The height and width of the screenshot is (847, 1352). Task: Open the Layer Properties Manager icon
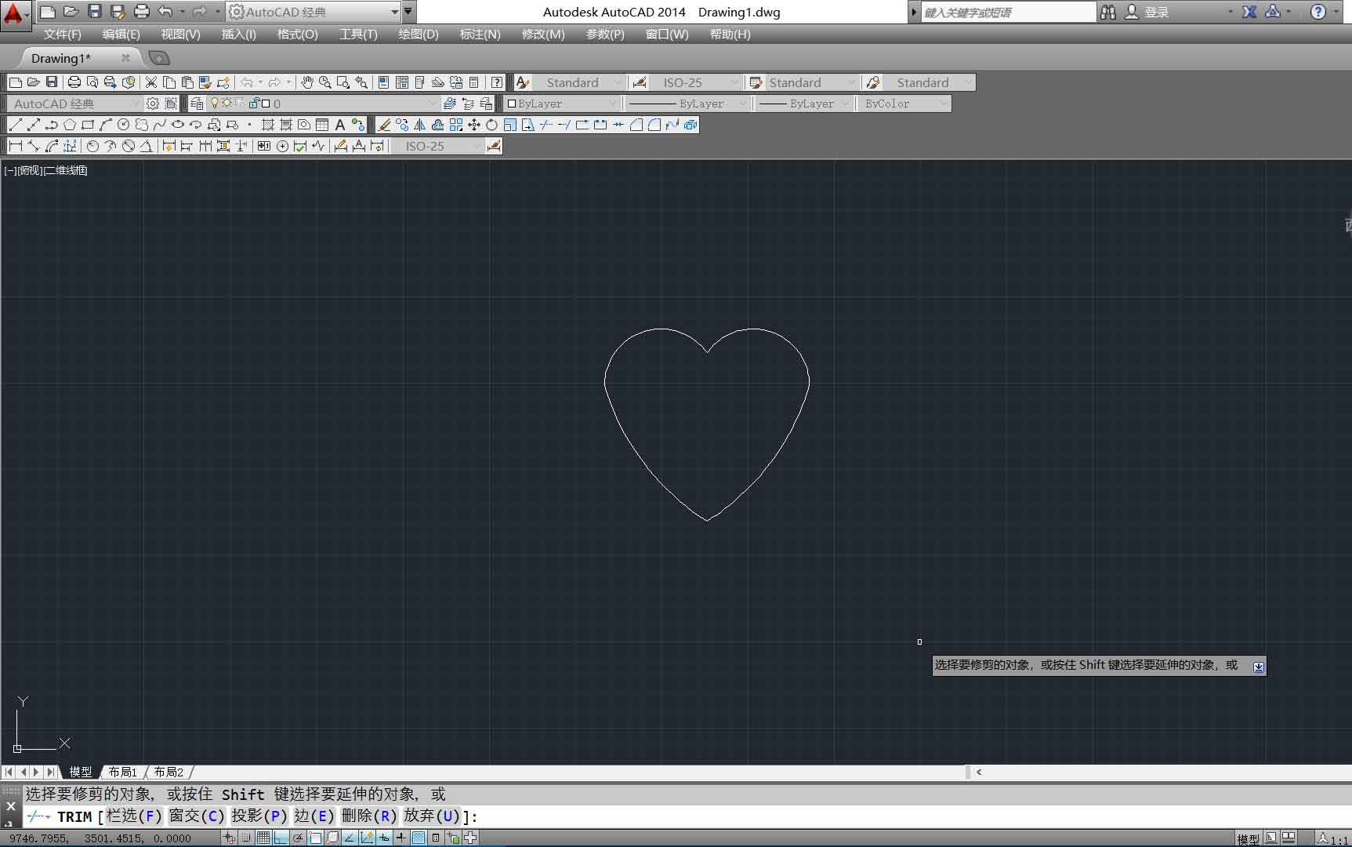(197, 104)
